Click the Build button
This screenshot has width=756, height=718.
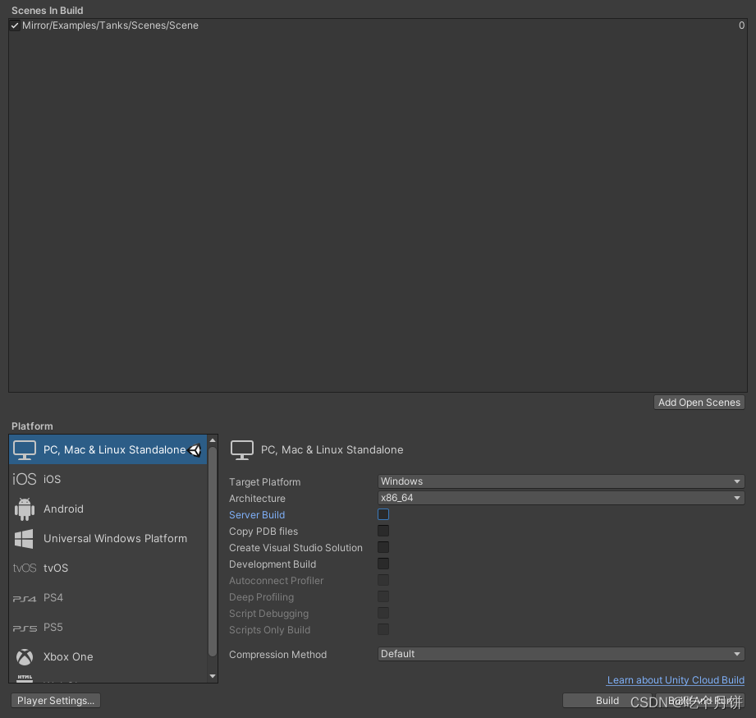click(x=607, y=701)
